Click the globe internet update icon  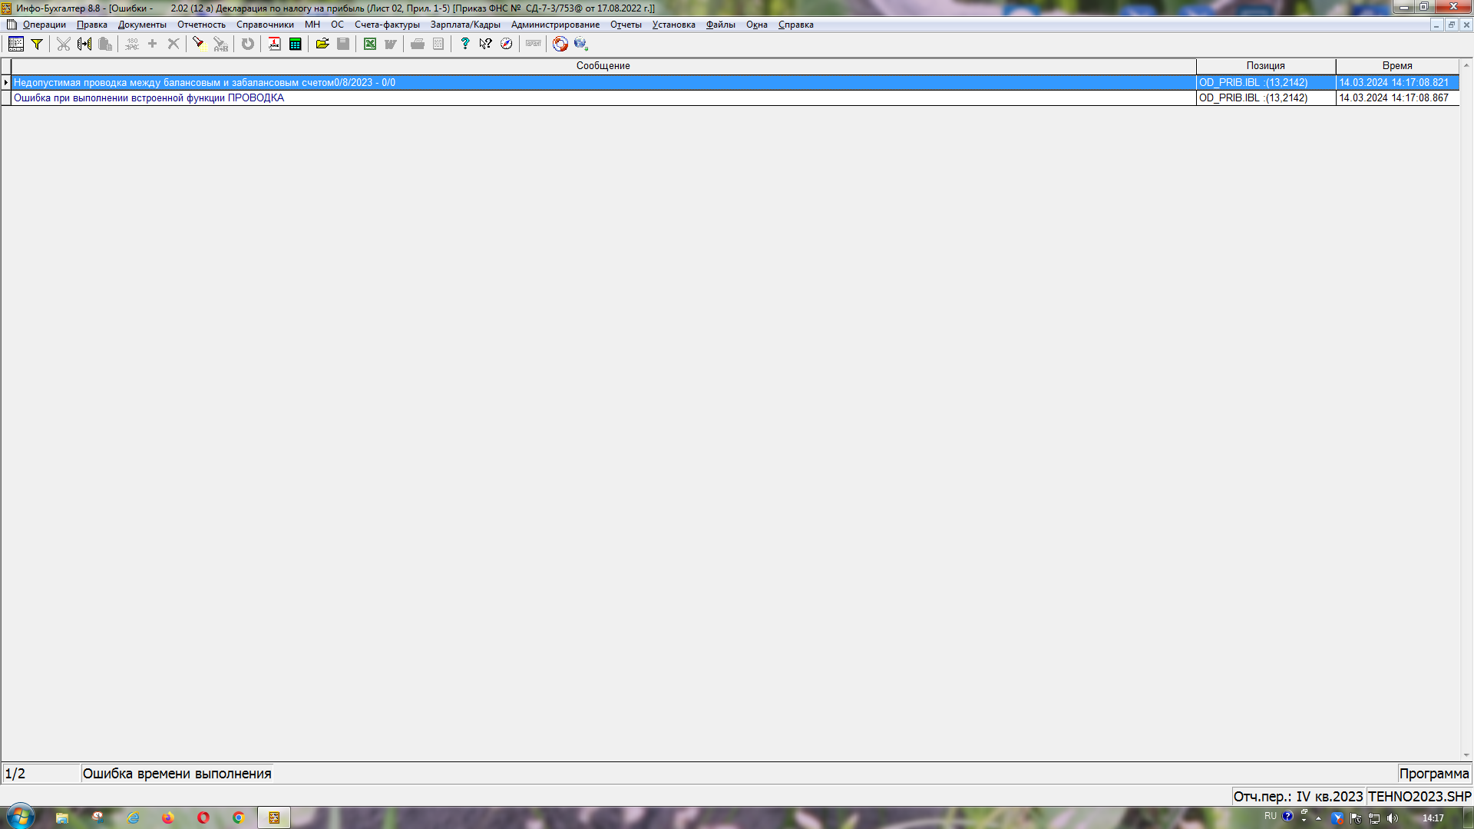581,44
